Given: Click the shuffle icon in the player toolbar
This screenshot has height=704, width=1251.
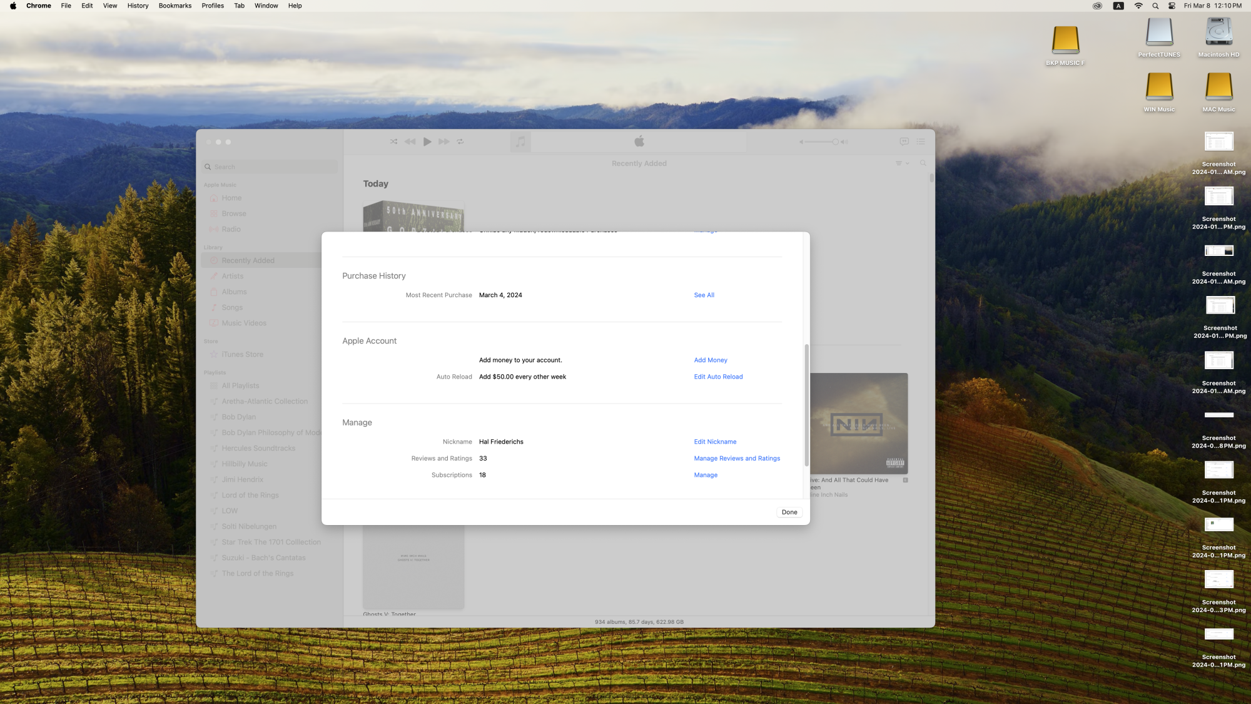Looking at the screenshot, I should click(393, 141).
